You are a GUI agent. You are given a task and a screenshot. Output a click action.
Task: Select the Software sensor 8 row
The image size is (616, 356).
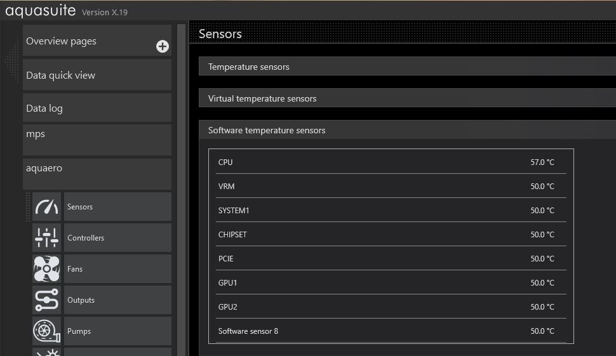click(391, 331)
